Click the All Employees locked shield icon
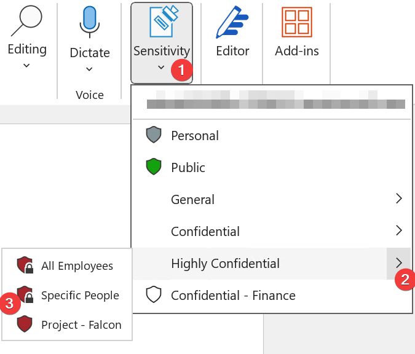Image resolution: width=415 pixels, height=354 pixels. click(25, 265)
